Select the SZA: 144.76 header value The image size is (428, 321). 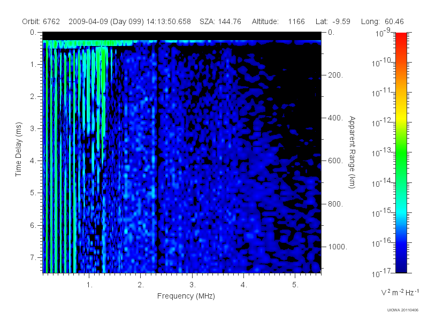(x=220, y=21)
